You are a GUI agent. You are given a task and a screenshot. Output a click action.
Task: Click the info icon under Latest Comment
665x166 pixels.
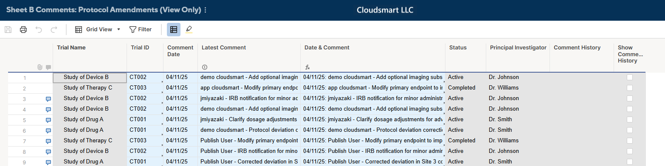204,67
